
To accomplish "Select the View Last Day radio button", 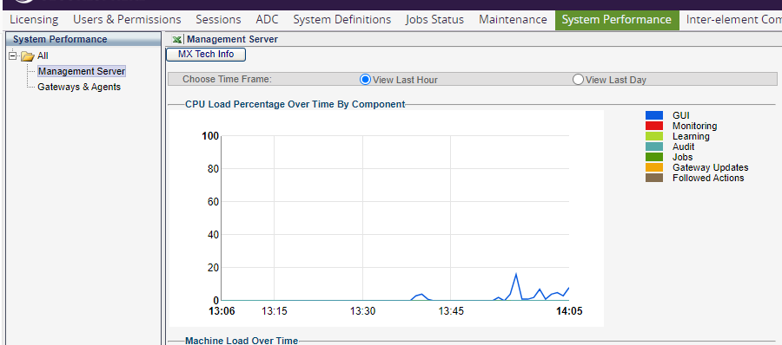I will point(578,80).
